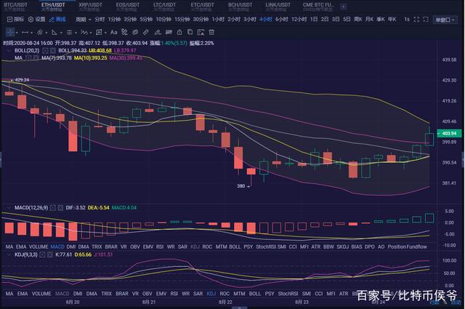This screenshot has height=309, width=465.
Task: Collapse the KDJ(9,3,3) panel chevron
Action: [x=9, y=254]
